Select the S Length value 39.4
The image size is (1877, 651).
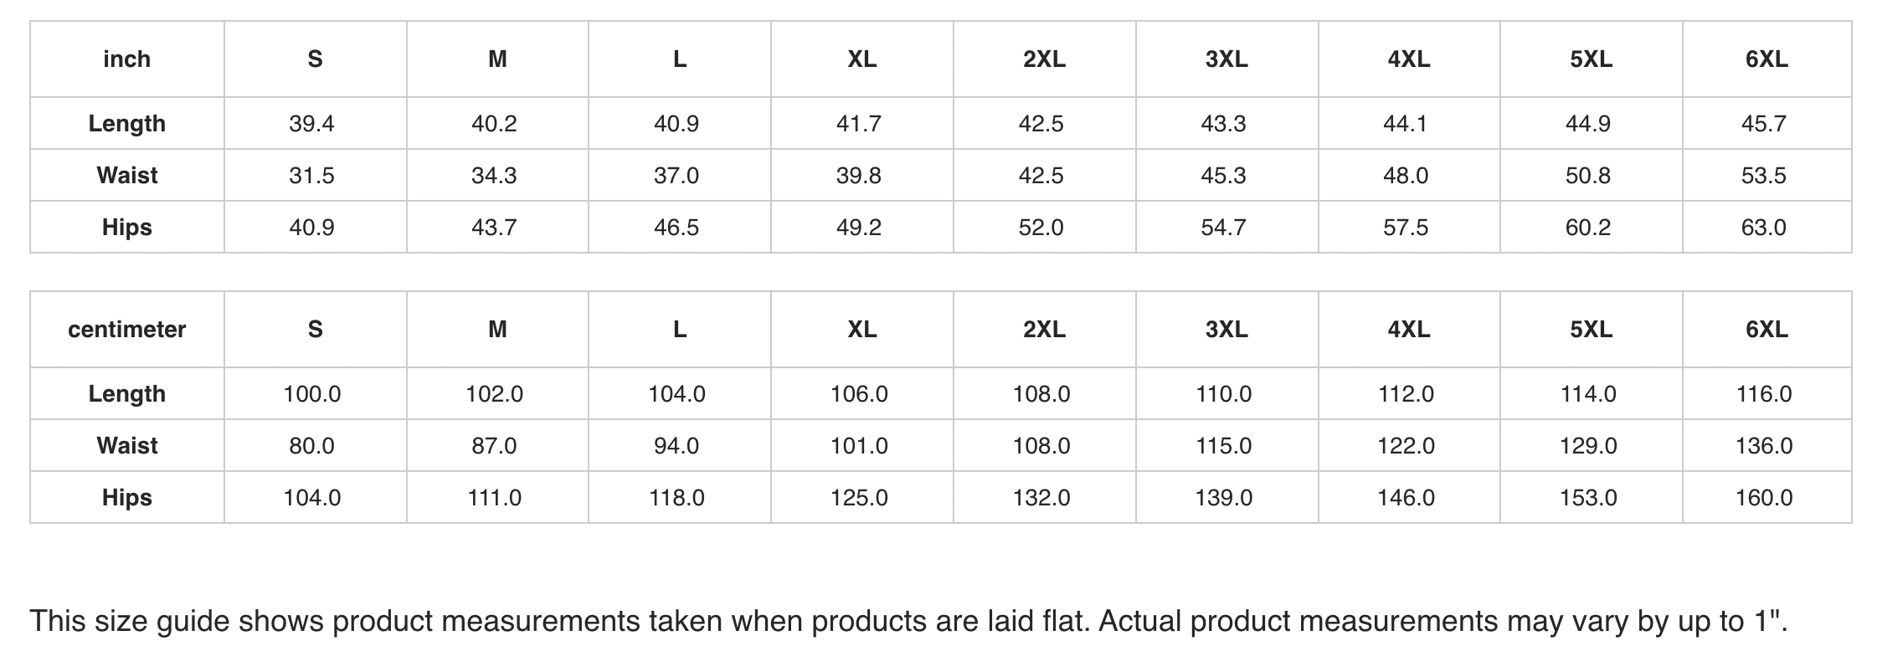(x=311, y=124)
